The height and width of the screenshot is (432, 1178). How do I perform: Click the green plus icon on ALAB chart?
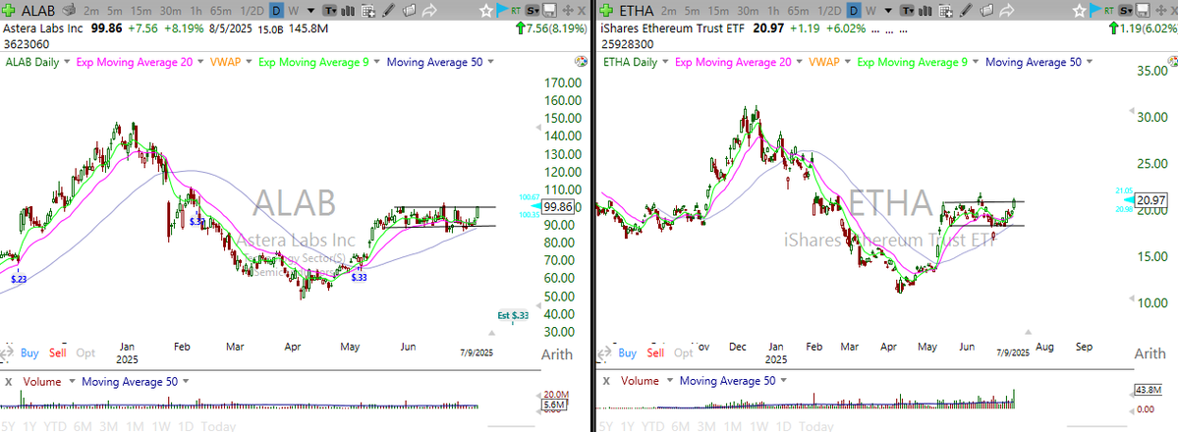(x=8, y=11)
